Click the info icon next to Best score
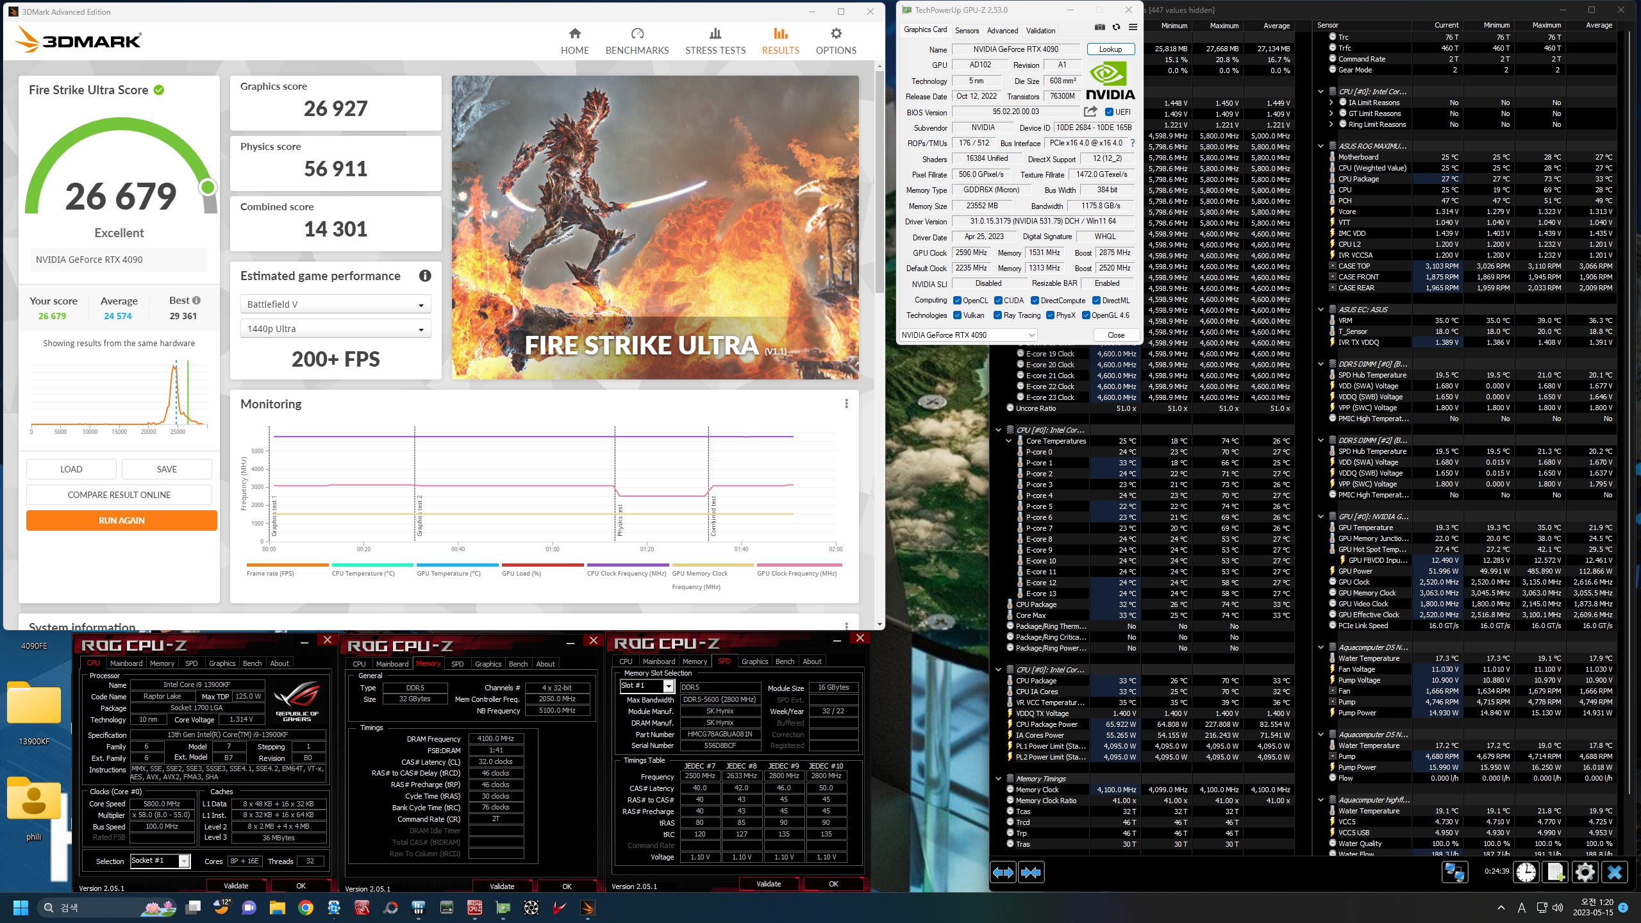 click(196, 300)
